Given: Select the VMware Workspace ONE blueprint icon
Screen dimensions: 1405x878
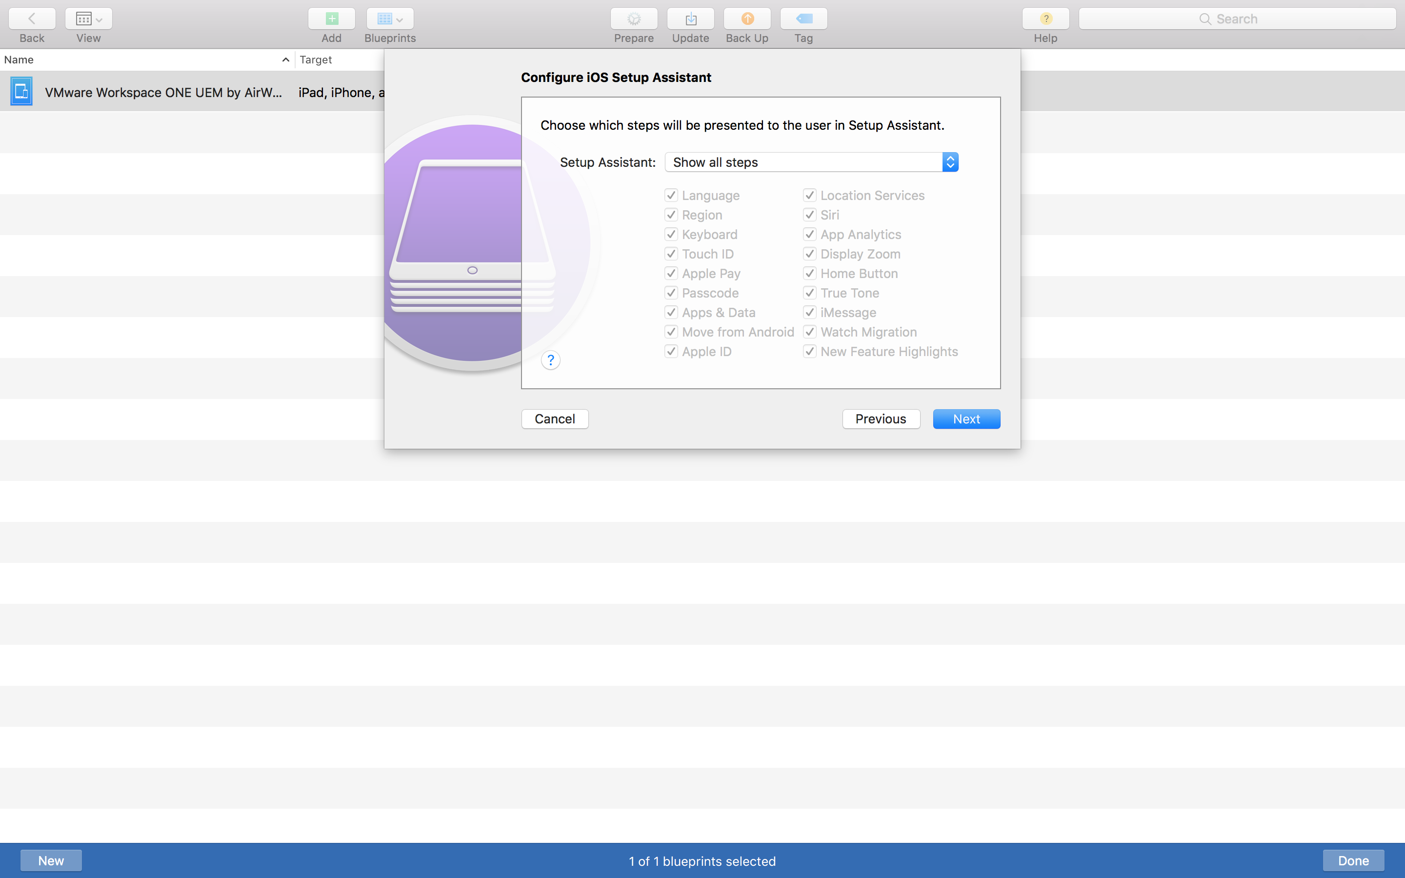Looking at the screenshot, I should coord(21,92).
